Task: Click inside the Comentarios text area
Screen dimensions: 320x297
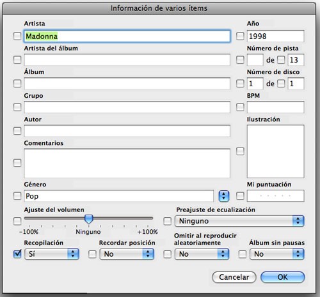Action: click(127, 164)
